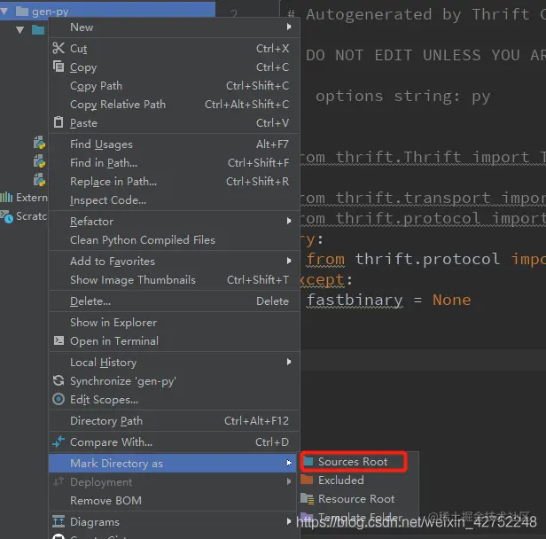Click the Cut scissors icon
This screenshot has height=539, width=546.
tap(58, 48)
